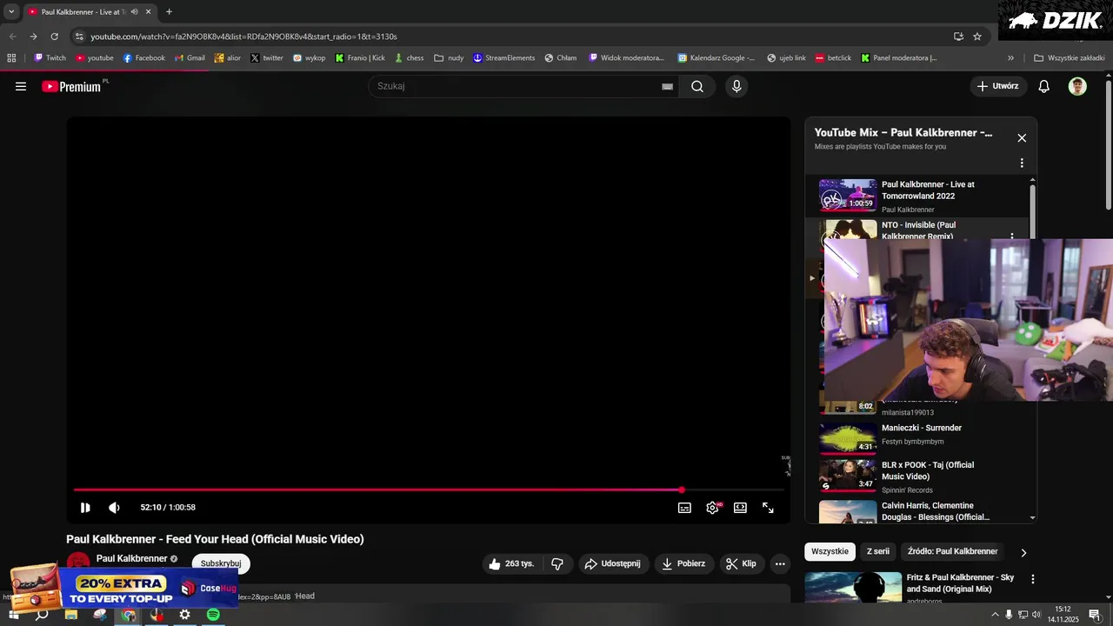Go back in browser history

point(12,37)
